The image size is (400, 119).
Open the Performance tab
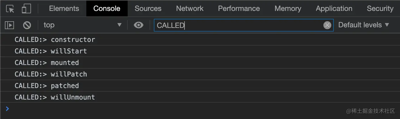pos(239,8)
